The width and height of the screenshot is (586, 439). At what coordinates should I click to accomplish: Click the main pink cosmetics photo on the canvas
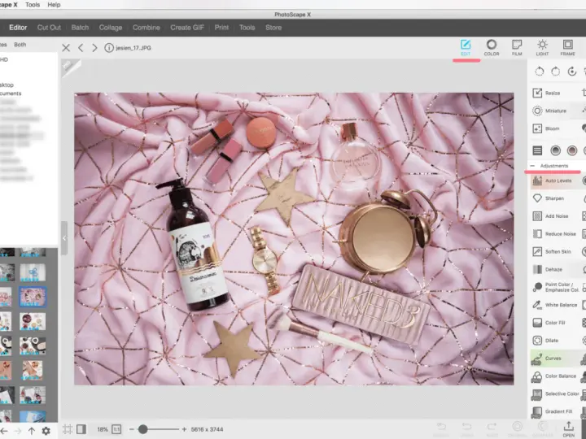[x=294, y=239]
